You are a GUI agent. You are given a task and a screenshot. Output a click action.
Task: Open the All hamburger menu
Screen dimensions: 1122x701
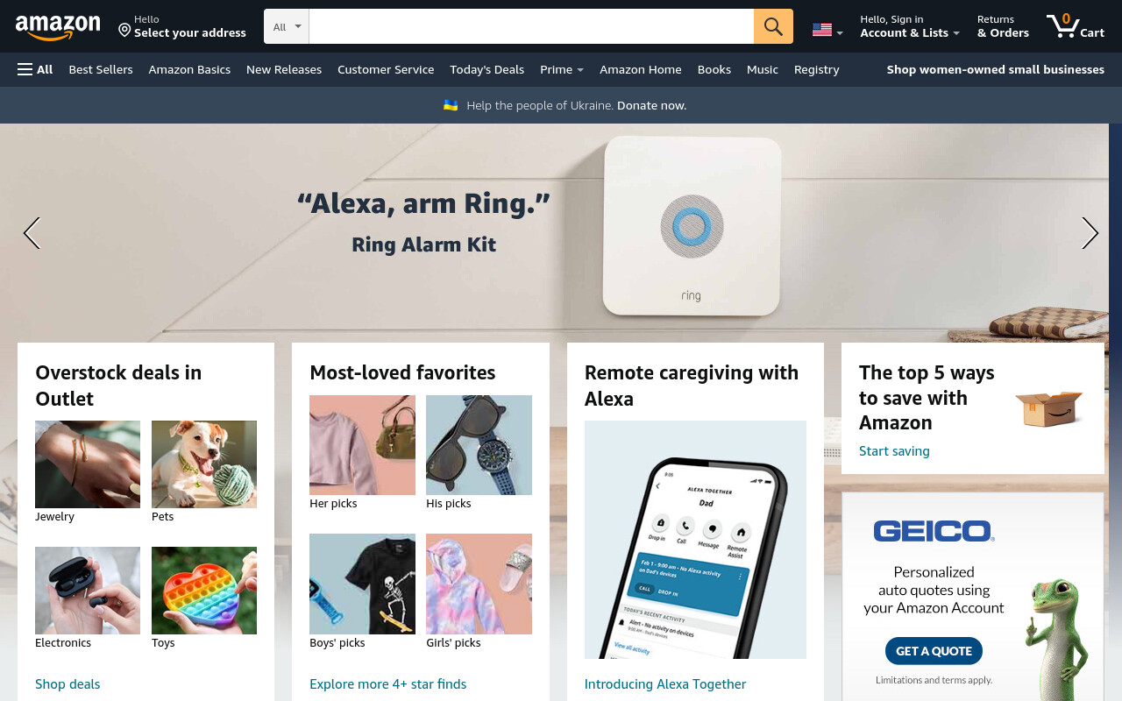(35, 69)
